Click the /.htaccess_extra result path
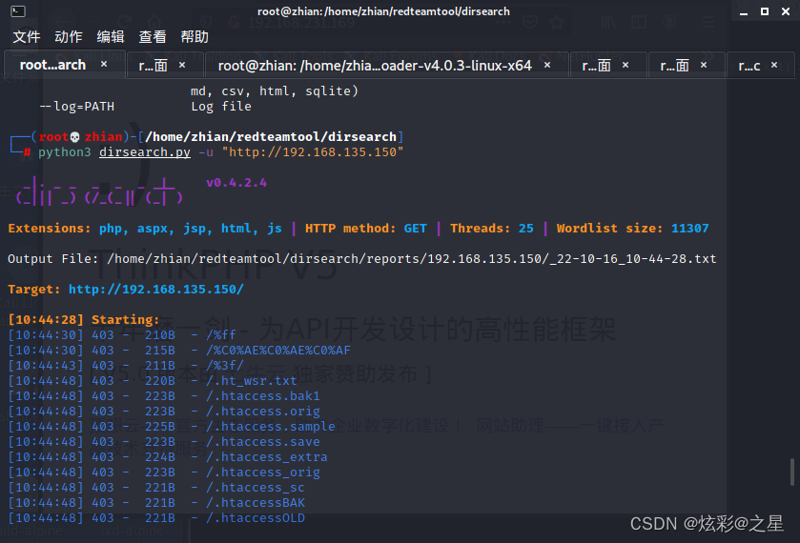This screenshot has width=800, height=543. [267, 457]
